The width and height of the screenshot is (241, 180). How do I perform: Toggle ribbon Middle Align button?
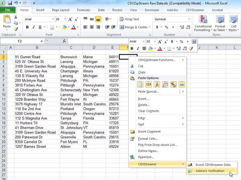(92, 19)
